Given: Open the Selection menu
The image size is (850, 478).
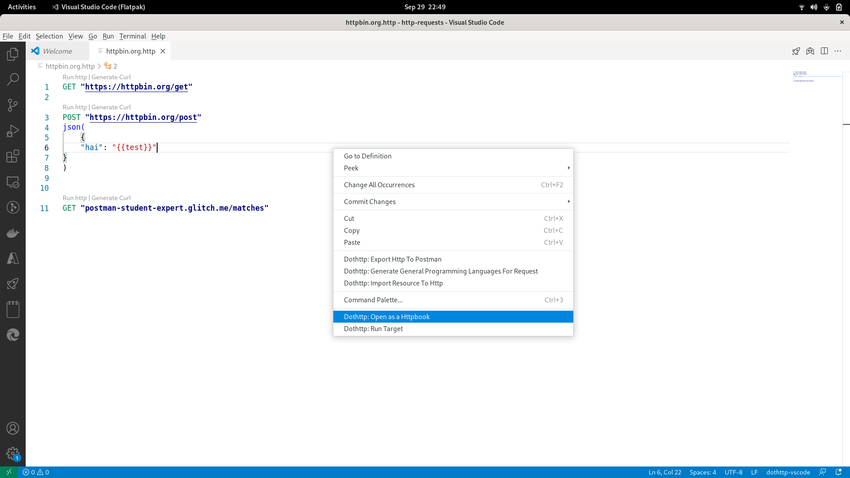Looking at the screenshot, I should [x=49, y=36].
